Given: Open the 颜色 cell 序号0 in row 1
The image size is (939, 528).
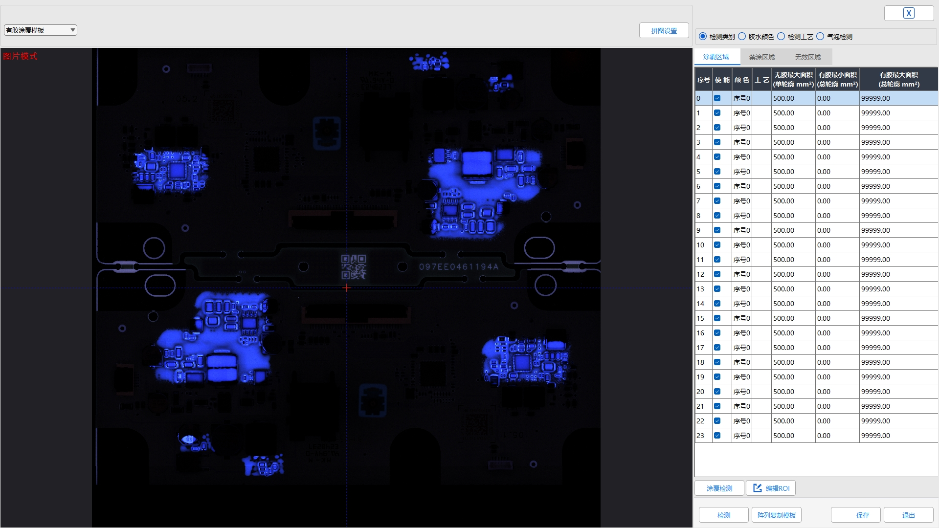Looking at the screenshot, I should pyautogui.click(x=742, y=113).
